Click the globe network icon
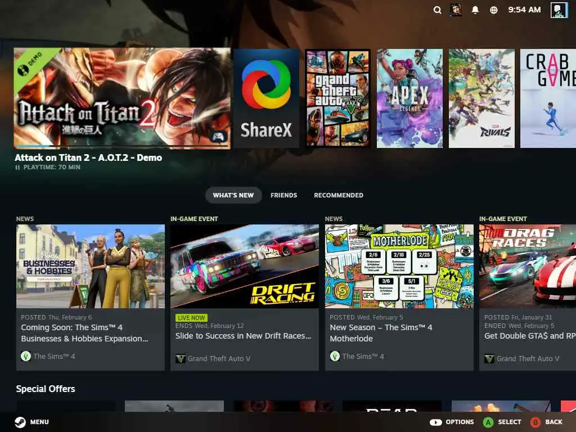Screen dimensions: 576x432 click(x=494, y=10)
